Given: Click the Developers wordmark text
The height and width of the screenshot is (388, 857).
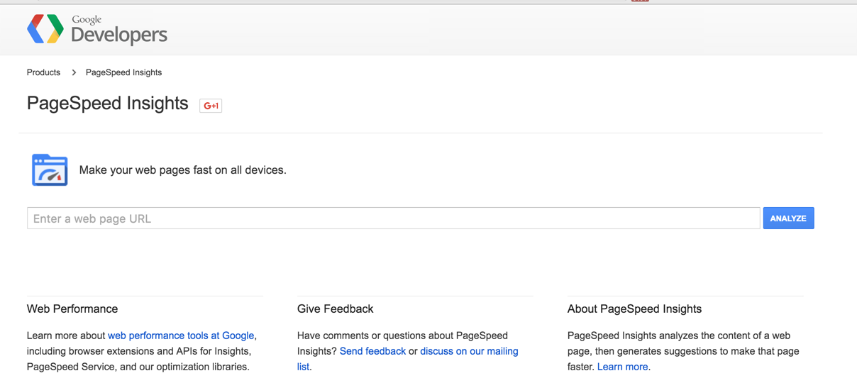Looking at the screenshot, I should click(x=119, y=35).
